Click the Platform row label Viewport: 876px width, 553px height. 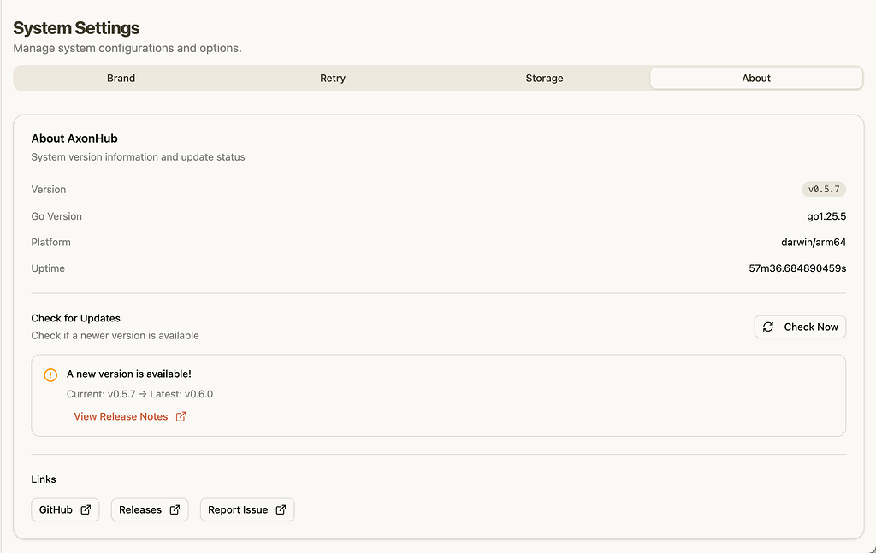click(50, 242)
